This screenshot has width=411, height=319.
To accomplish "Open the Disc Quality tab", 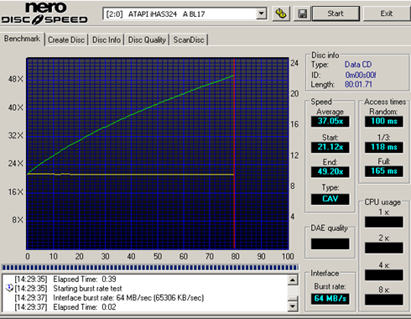I will (147, 39).
